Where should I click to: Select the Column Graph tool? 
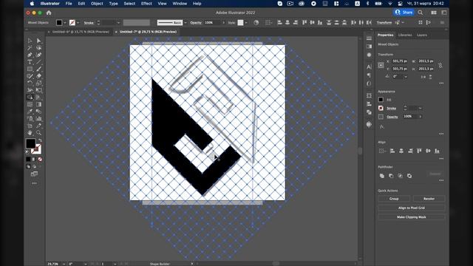[x=38, y=118]
